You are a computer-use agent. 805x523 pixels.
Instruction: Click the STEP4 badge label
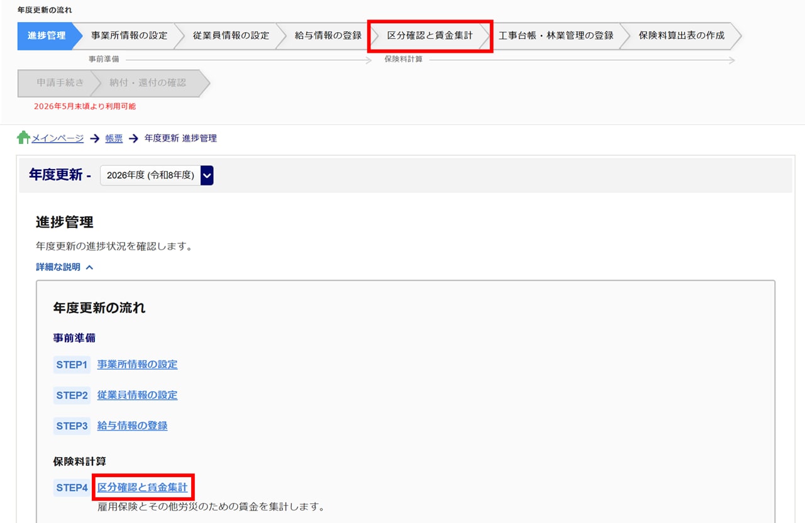[x=72, y=488]
